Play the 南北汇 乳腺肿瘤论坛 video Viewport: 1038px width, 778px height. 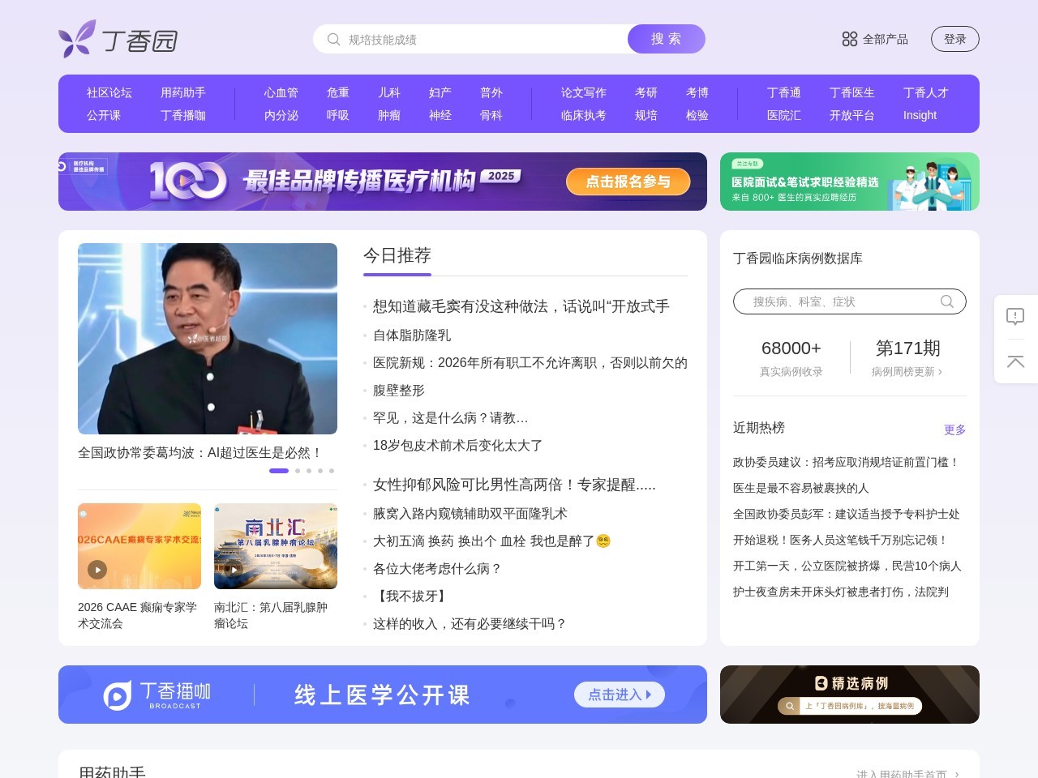click(x=234, y=571)
